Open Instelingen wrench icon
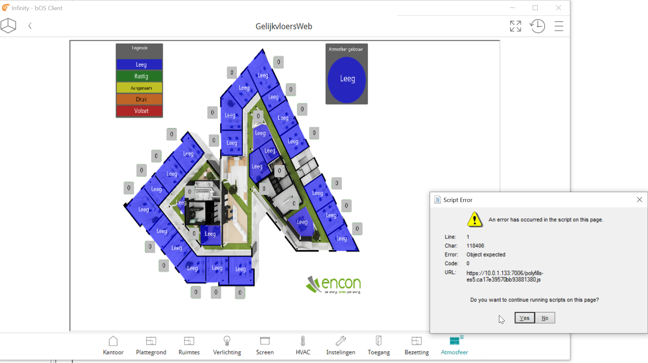The height and width of the screenshot is (363, 648). (x=341, y=345)
